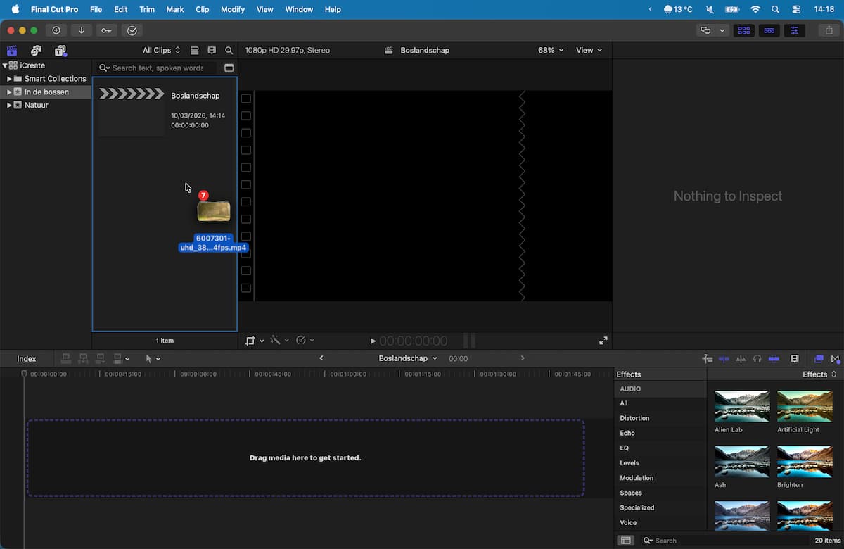This screenshot has width=844, height=549.
Task: Open clip appearance in timeline
Action: [795, 359]
